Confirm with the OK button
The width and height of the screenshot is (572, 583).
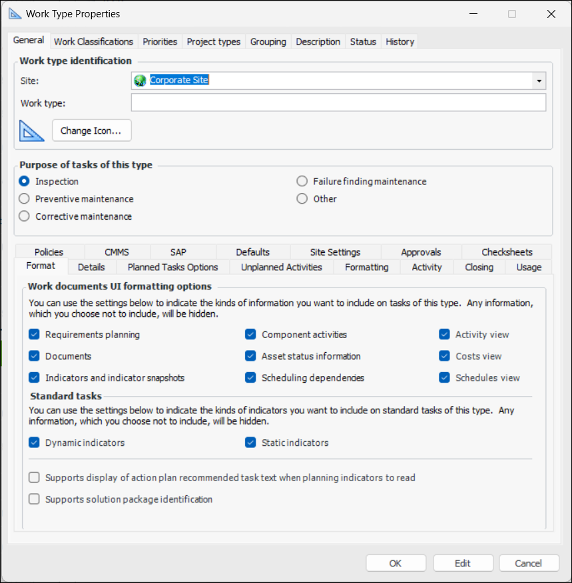coord(396,563)
